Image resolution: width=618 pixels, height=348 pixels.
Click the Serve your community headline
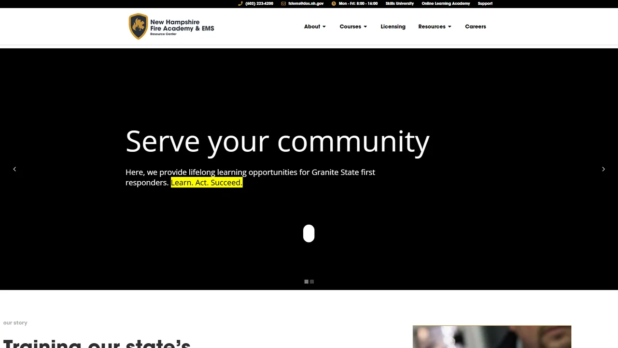click(278, 142)
